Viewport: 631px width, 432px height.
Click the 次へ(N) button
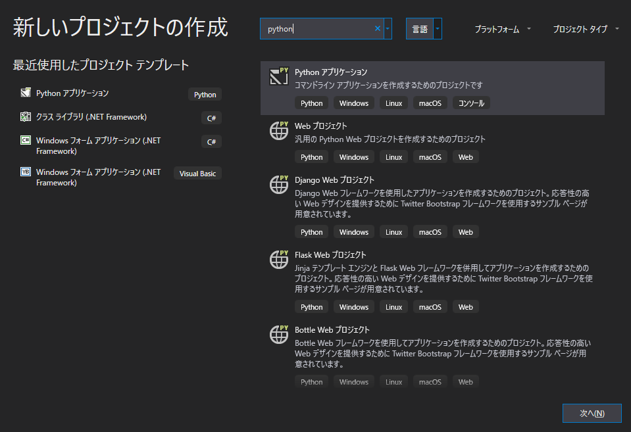(x=592, y=413)
